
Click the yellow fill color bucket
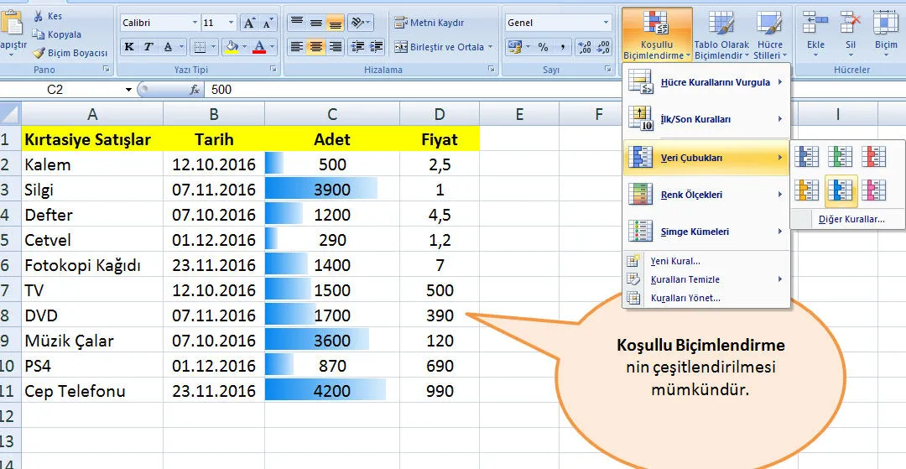point(230,47)
